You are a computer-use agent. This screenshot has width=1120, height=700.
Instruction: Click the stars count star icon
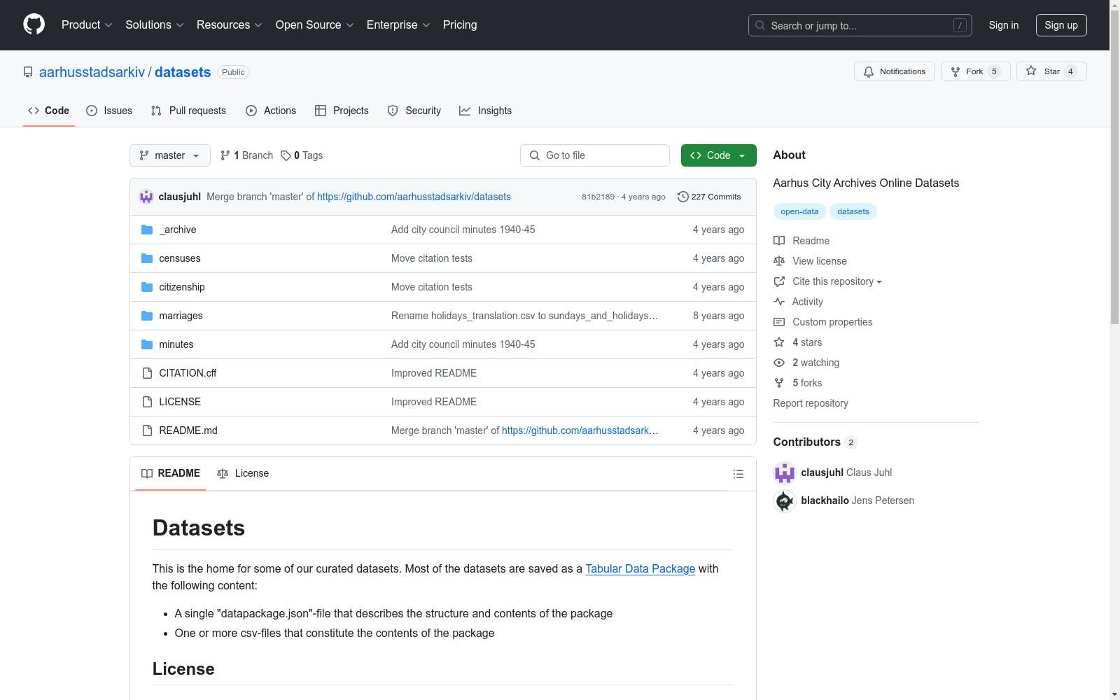click(779, 342)
